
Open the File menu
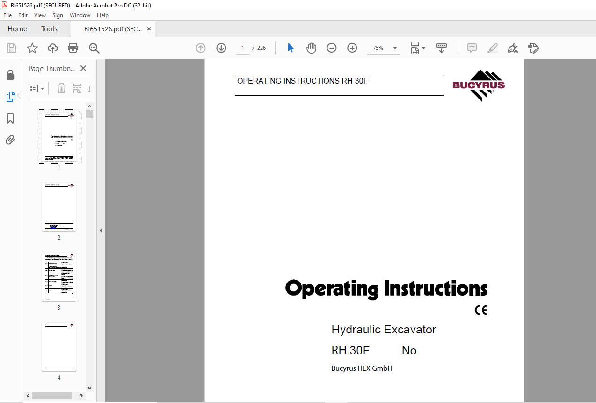(7, 15)
